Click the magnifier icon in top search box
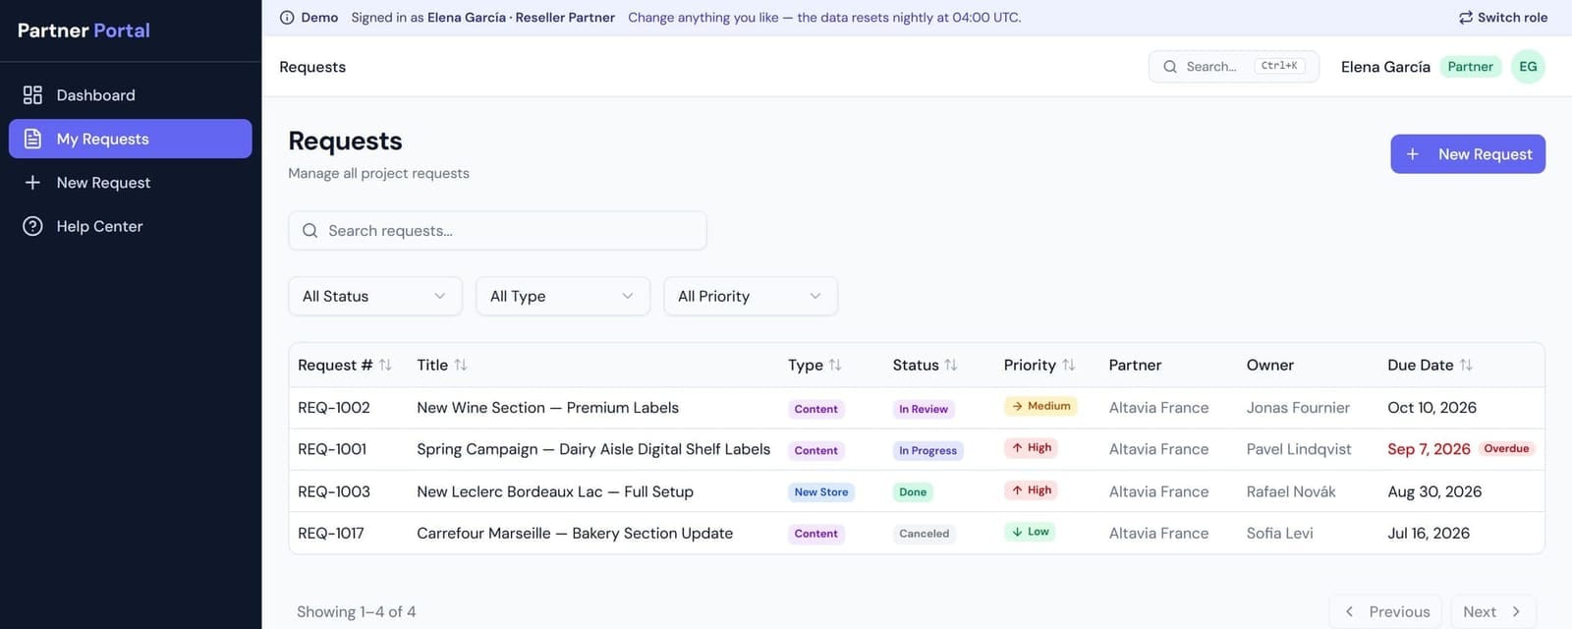 pos(1169,67)
